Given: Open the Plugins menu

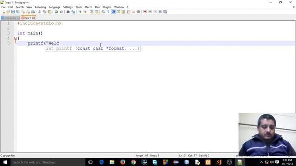Looking at the screenshot, I should pyautogui.click(x=107, y=7).
